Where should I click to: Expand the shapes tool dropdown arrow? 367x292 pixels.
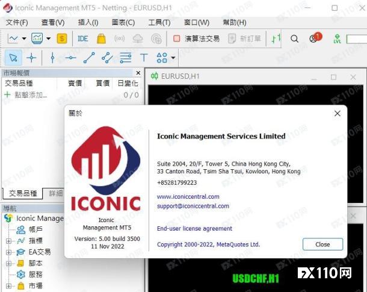(173, 58)
